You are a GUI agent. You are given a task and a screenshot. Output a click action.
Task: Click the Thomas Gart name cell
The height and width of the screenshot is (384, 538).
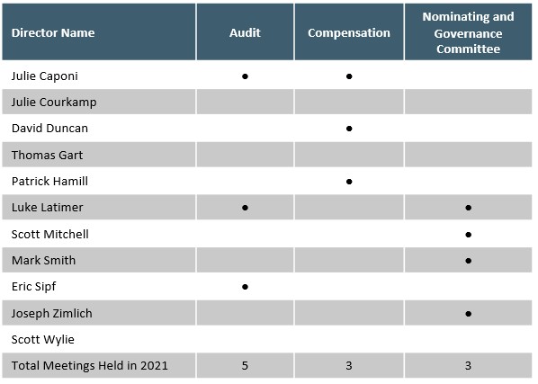(x=99, y=155)
